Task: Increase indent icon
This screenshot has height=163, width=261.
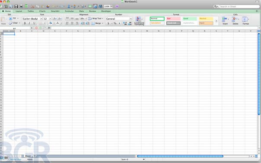Action: (87, 23)
